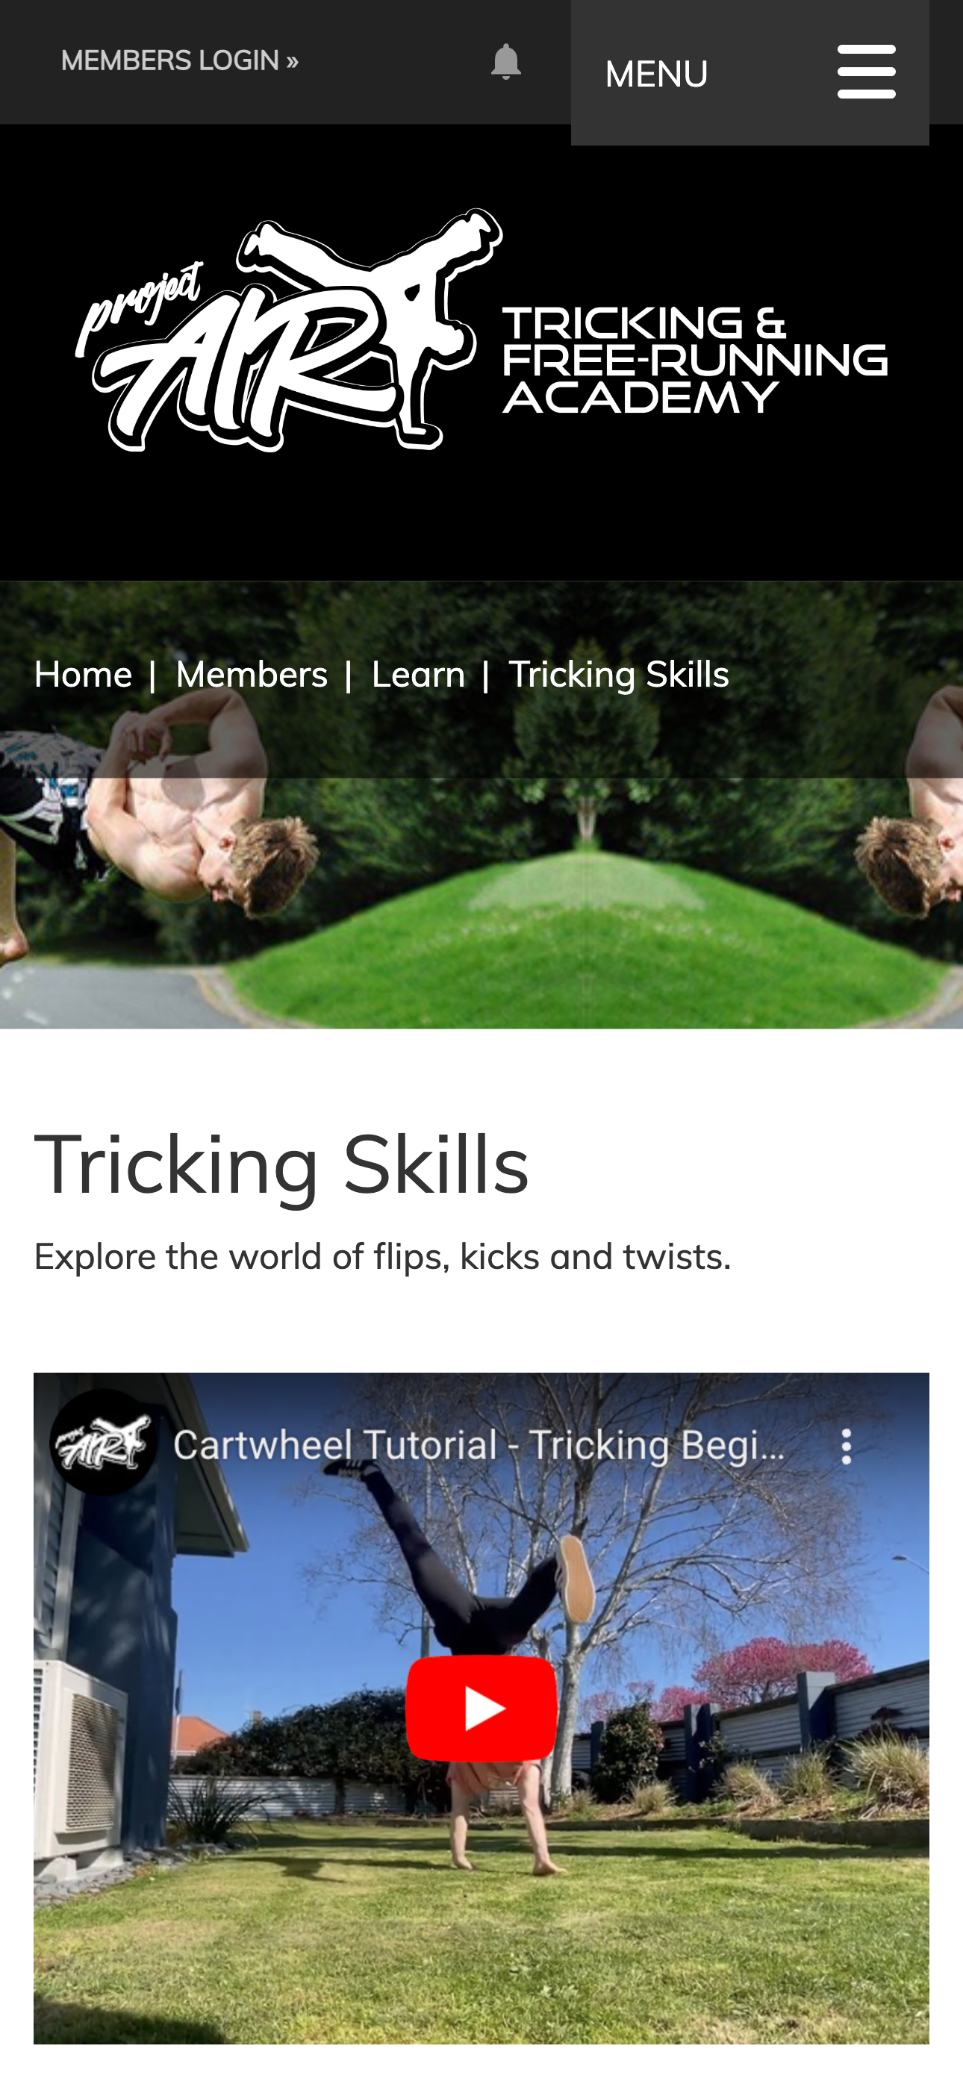Click the cartwheel video thumbnail
The width and height of the screenshot is (963, 2087).
pyautogui.click(x=481, y=1708)
